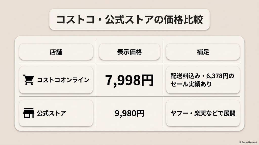The image size is (259, 145).
Task: Click the ヤフー・楽天などで展開 note
Action: (x=203, y=113)
